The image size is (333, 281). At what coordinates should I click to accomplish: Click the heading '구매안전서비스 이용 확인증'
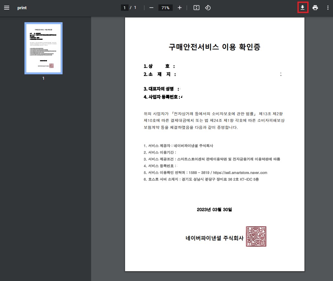point(215,47)
